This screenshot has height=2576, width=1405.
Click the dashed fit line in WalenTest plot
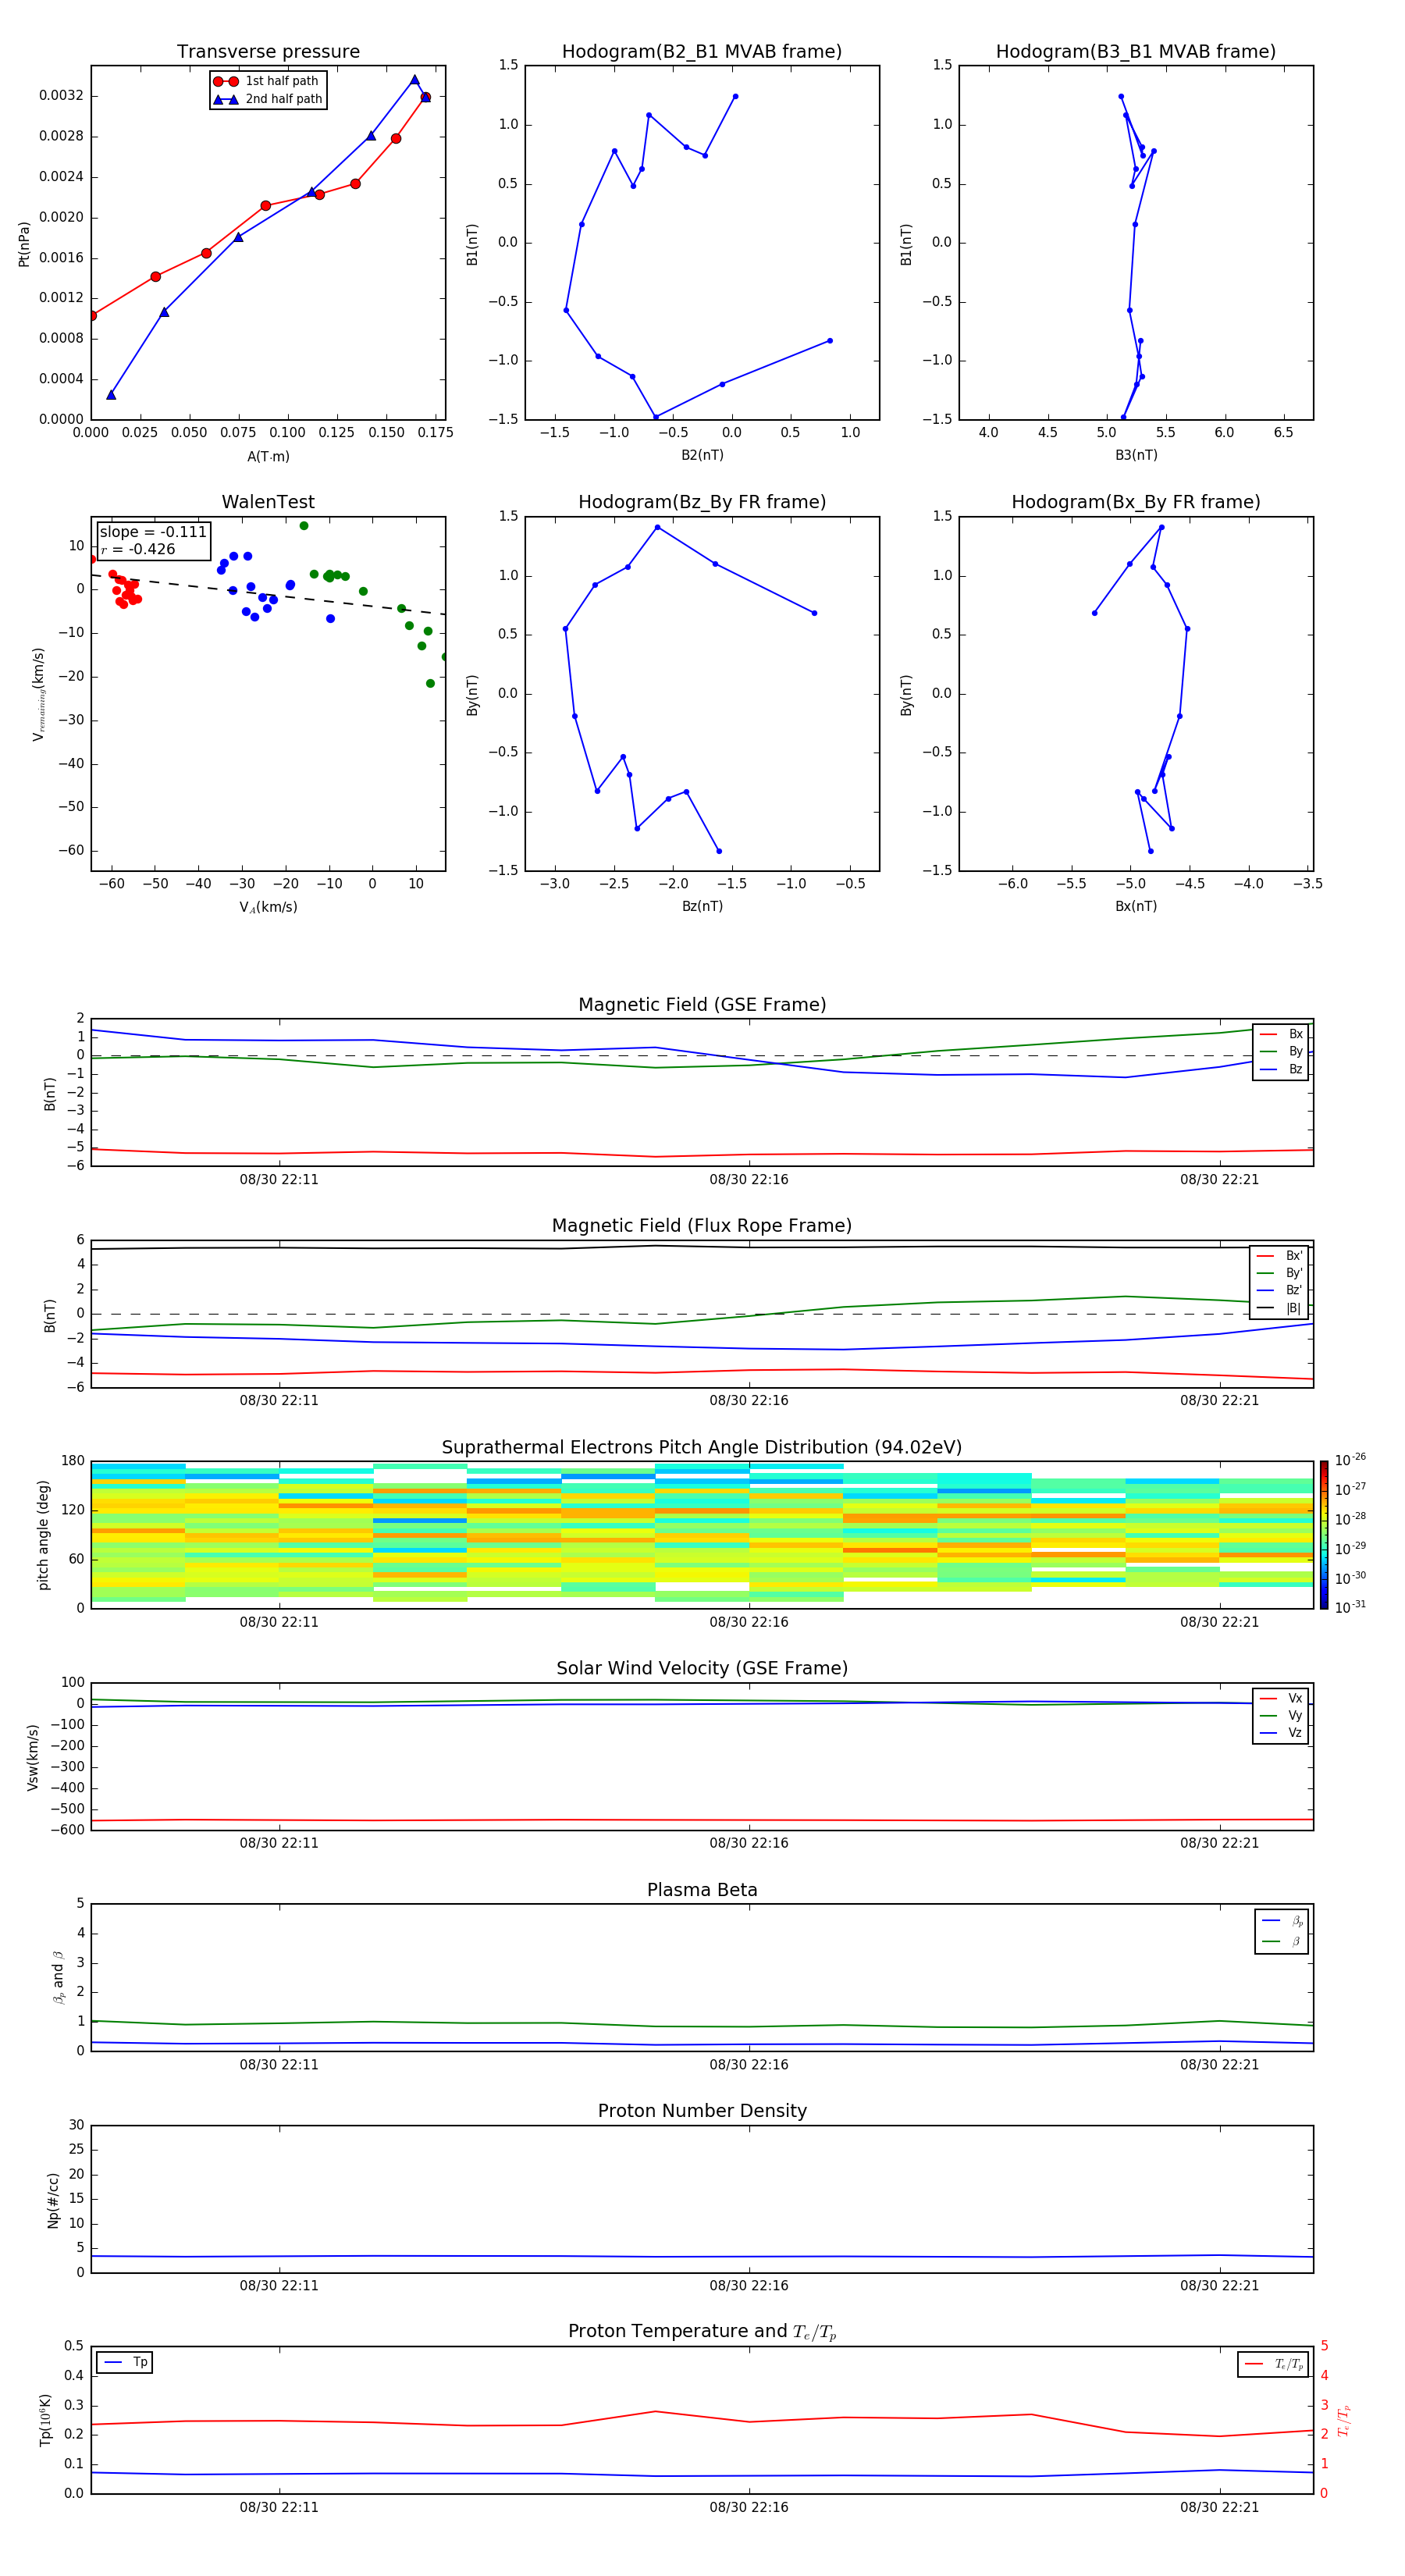[x=268, y=594]
